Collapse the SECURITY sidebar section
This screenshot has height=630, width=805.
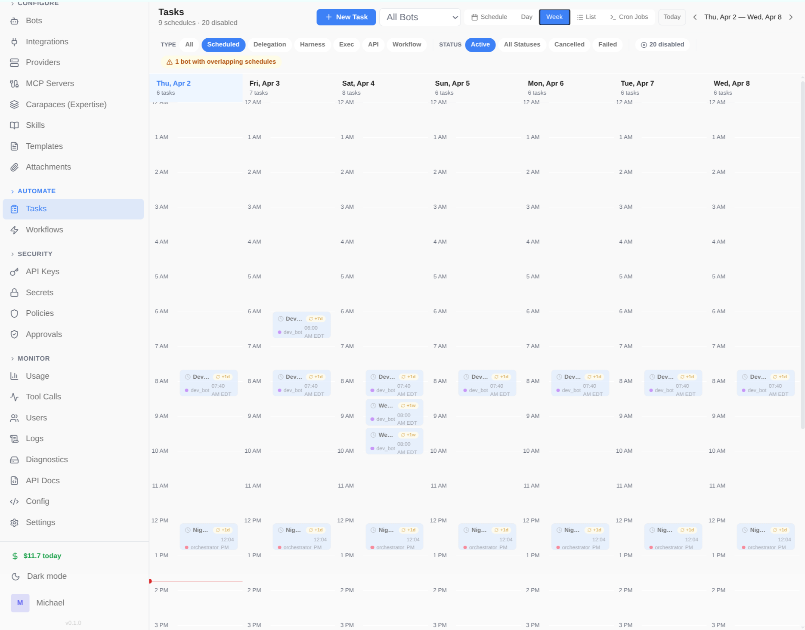pos(35,253)
